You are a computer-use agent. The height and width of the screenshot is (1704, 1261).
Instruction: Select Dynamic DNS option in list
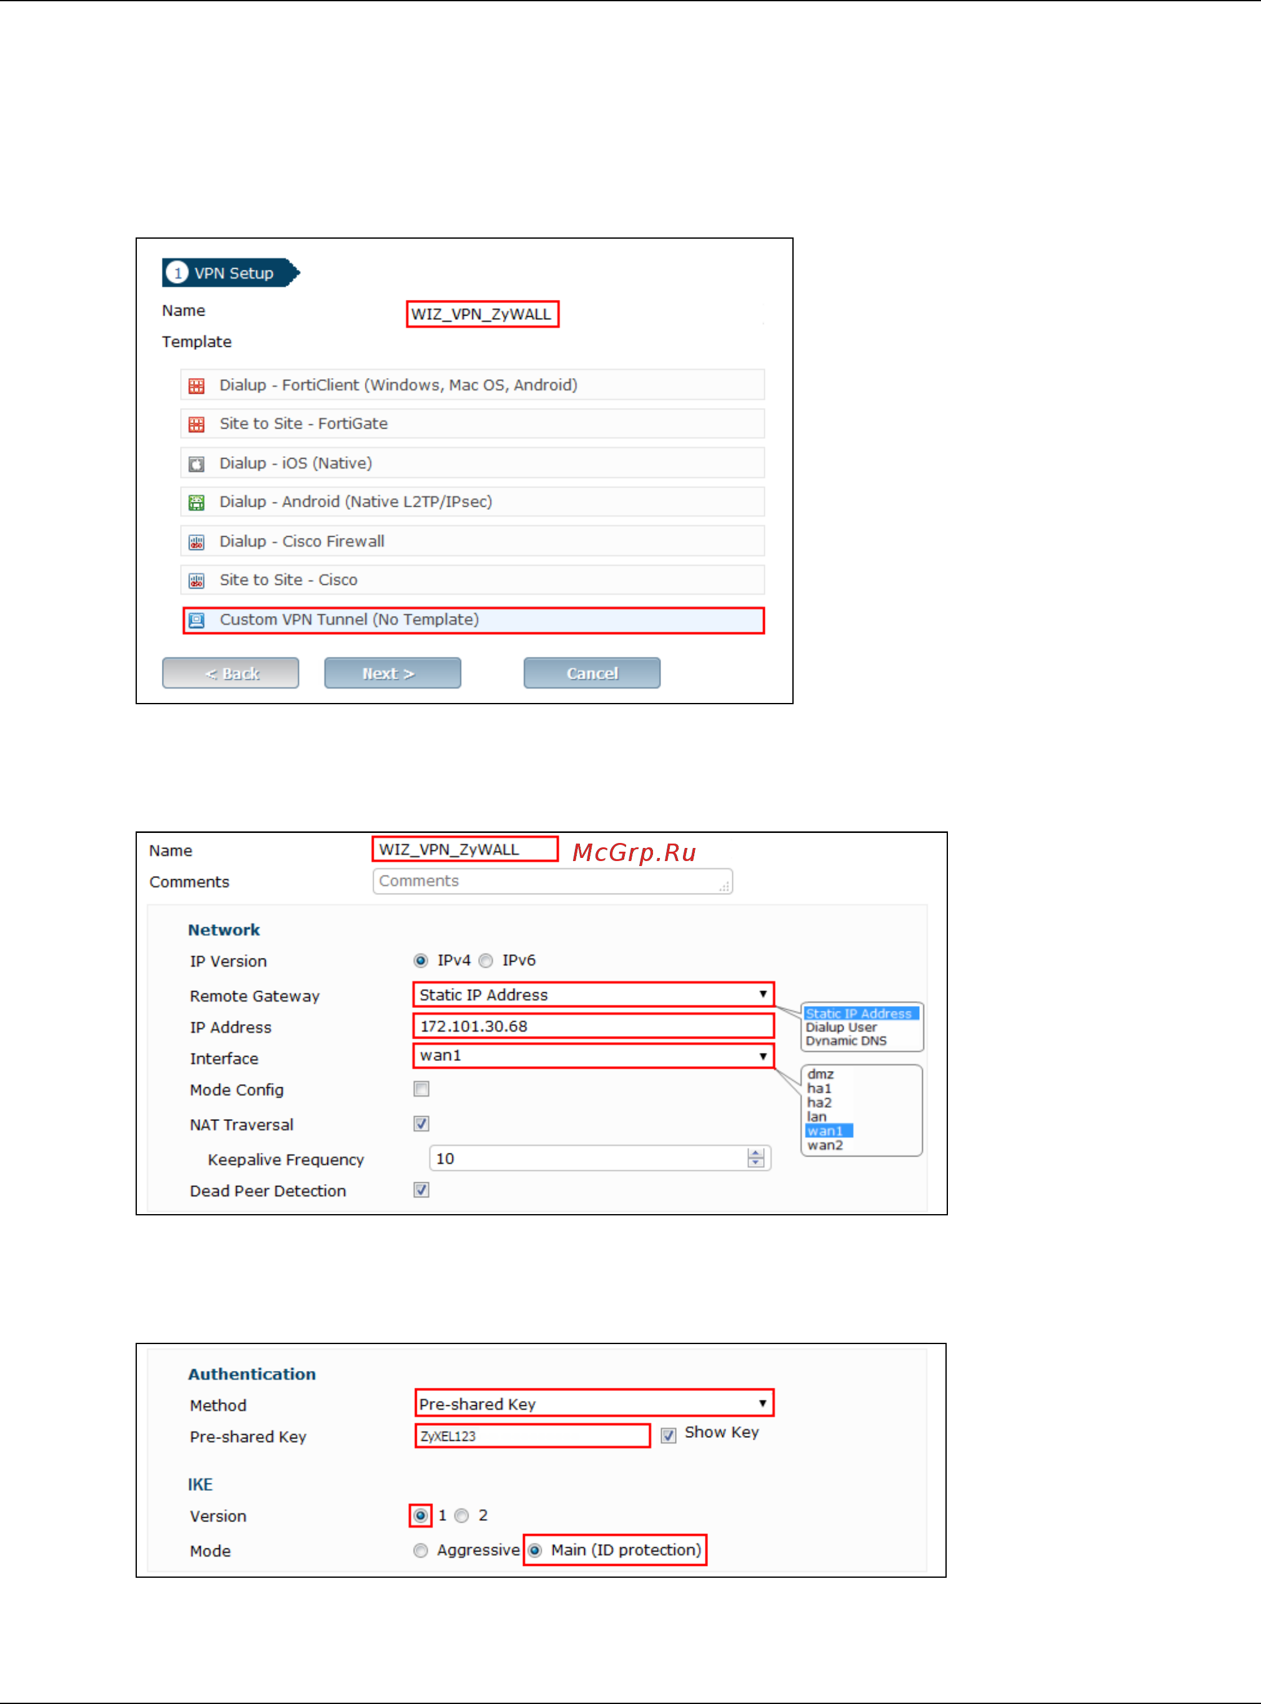tap(845, 1041)
